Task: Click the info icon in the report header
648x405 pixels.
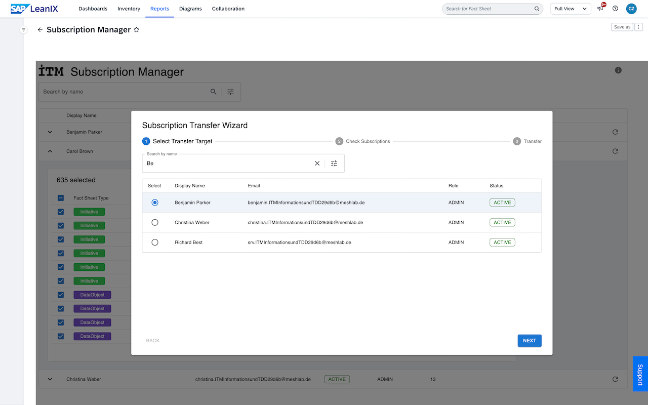Action: 618,70
